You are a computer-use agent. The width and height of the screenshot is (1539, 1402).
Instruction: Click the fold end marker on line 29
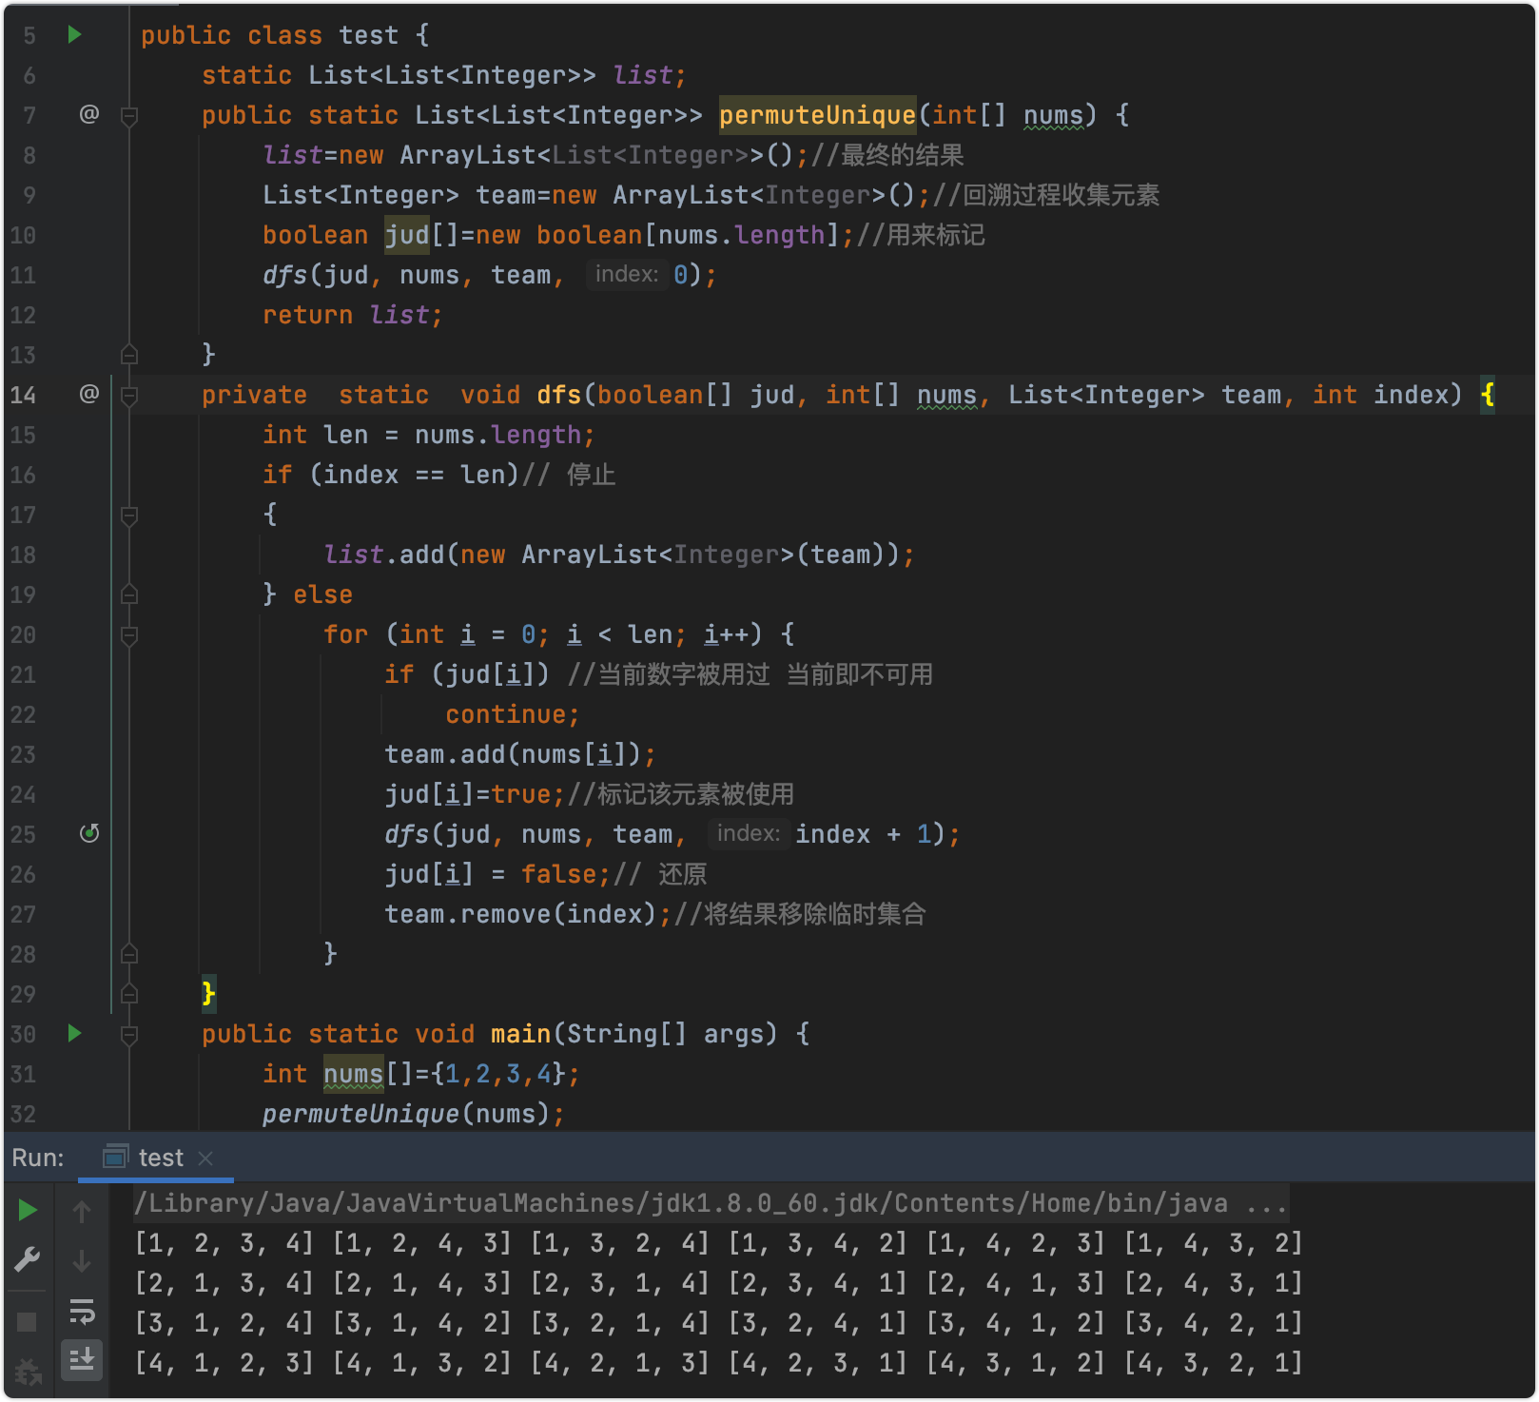point(129,993)
